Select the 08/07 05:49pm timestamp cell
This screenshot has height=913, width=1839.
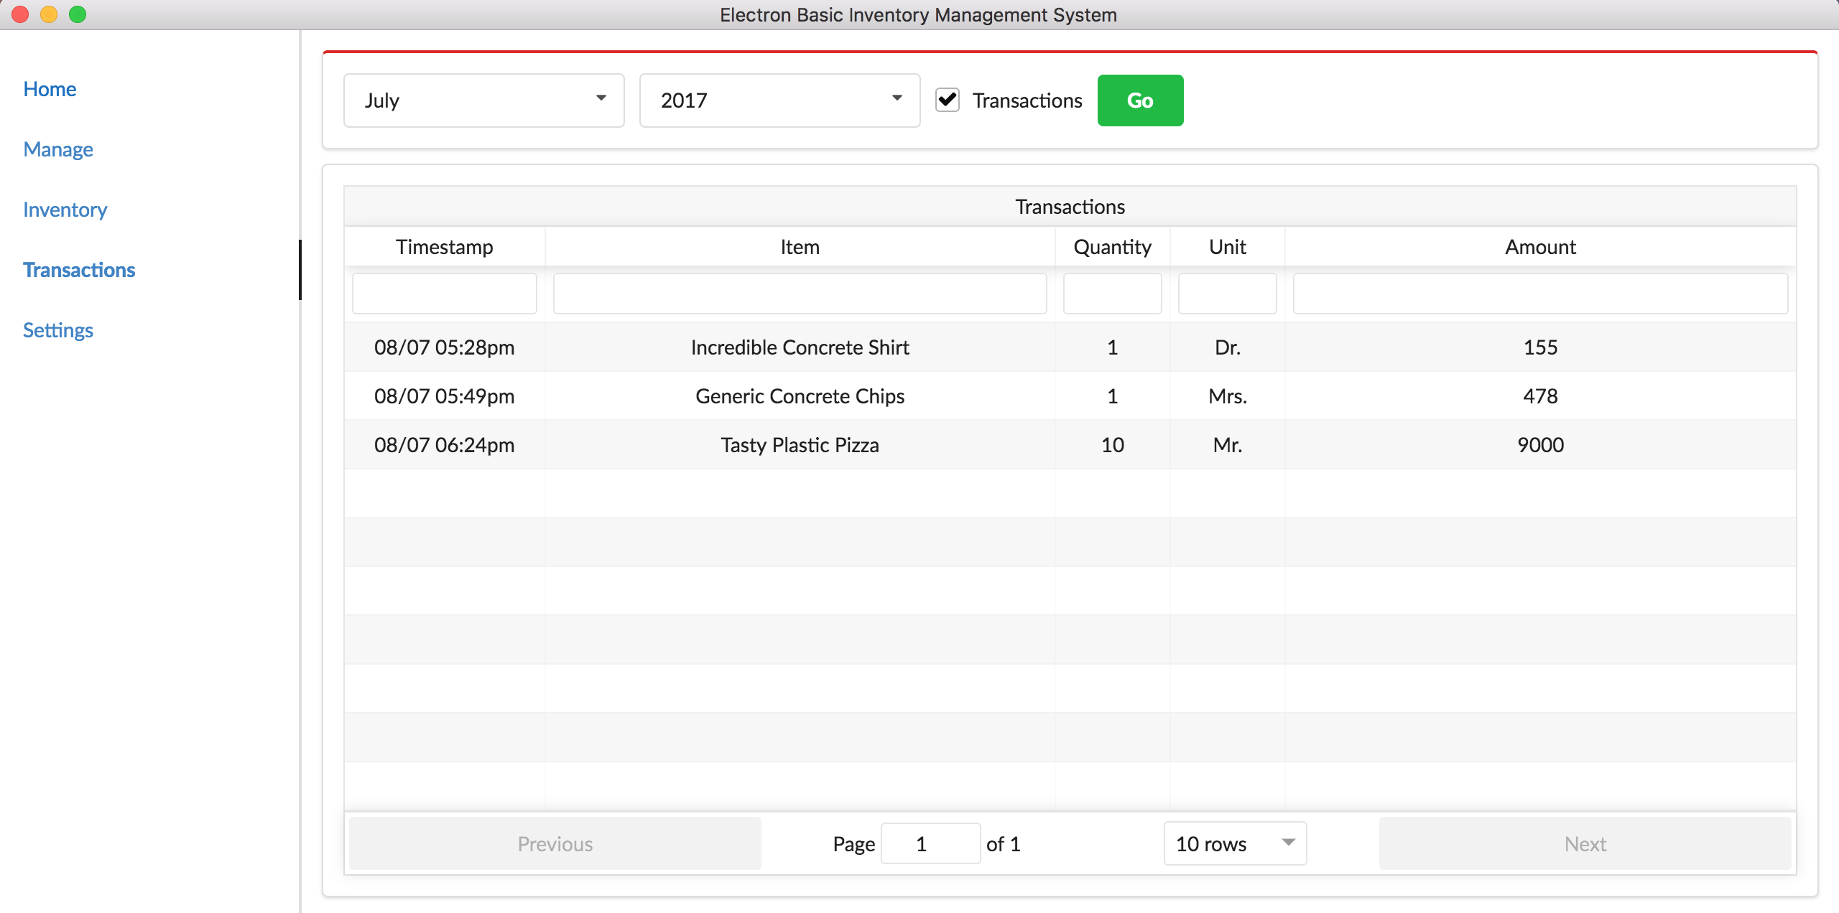[x=445, y=396]
